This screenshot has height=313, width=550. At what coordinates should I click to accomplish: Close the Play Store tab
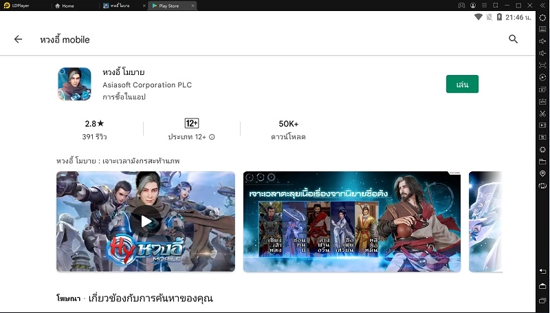(x=192, y=6)
